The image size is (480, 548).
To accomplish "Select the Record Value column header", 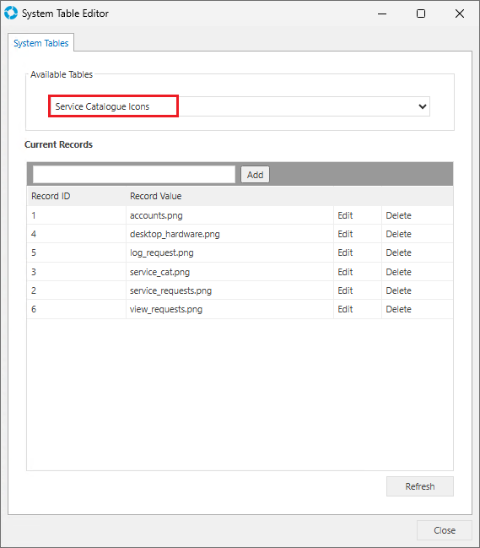I will pos(156,196).
